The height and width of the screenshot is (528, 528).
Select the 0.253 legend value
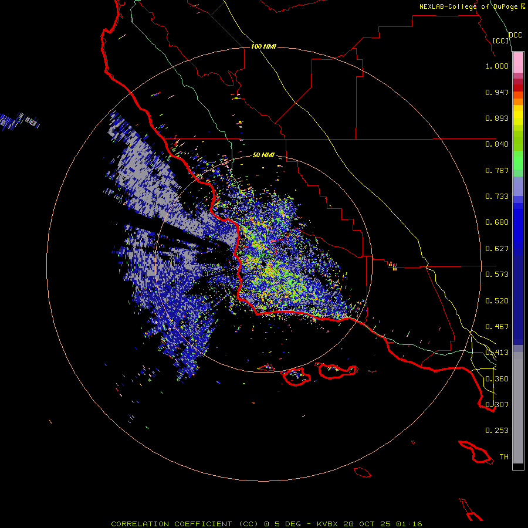(497, 431)
